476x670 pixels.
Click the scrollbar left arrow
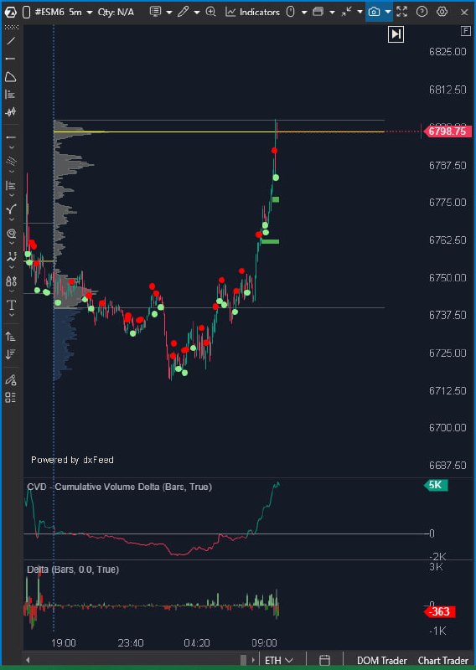point(28,660)
